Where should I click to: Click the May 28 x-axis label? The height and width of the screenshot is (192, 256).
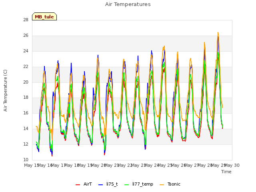point(205,165)
